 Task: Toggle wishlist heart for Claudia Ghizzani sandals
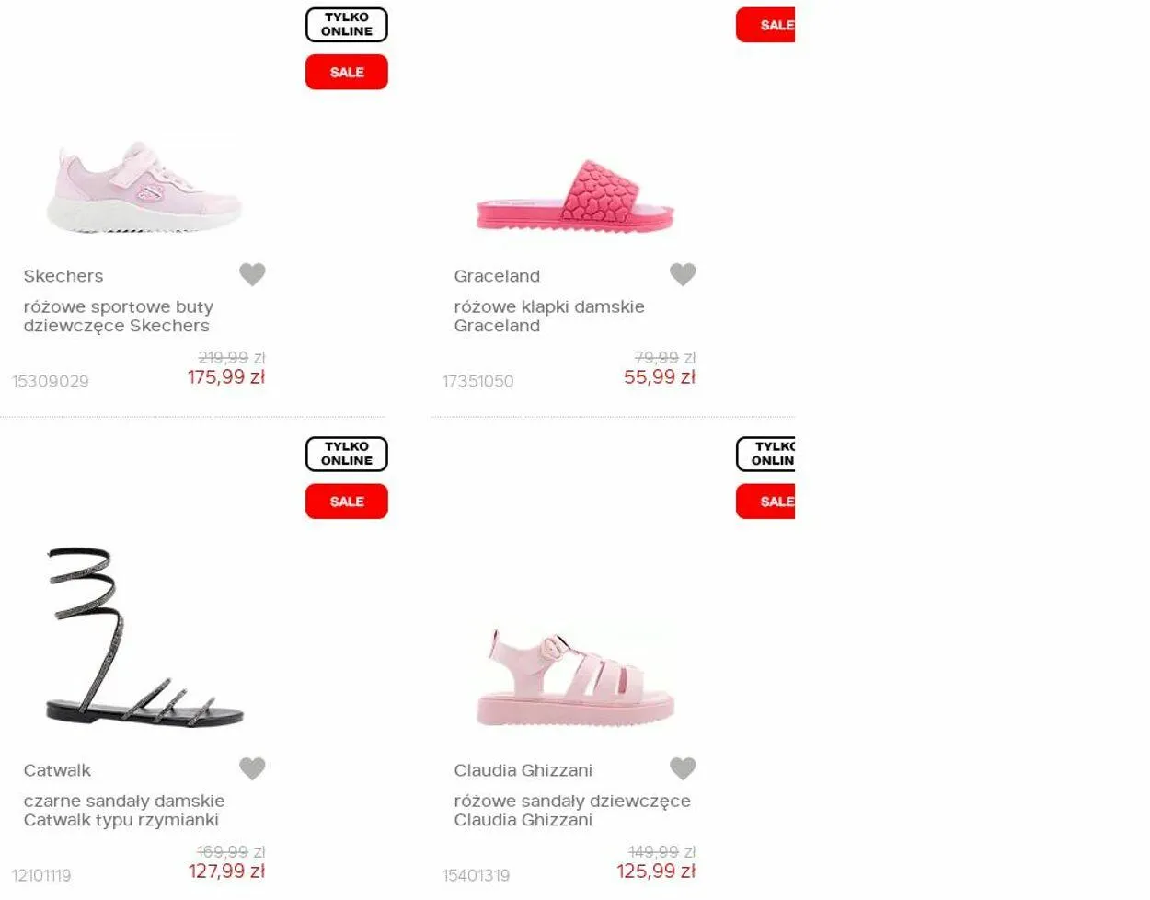(x=683, y=768)
